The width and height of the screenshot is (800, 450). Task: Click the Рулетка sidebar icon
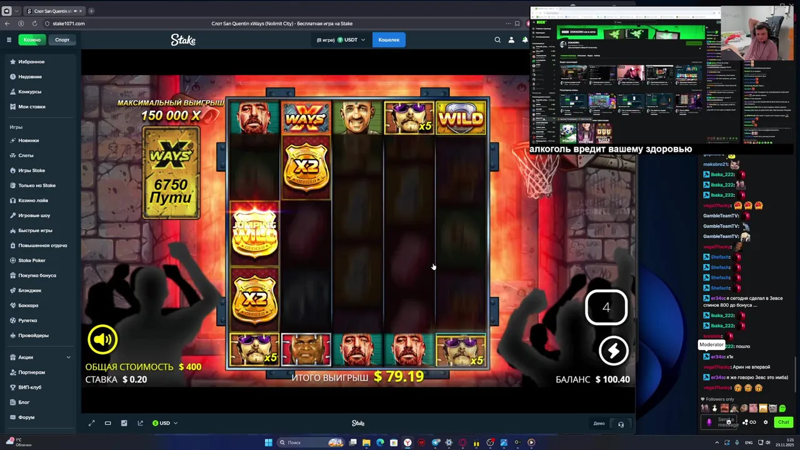click(12, 321)
